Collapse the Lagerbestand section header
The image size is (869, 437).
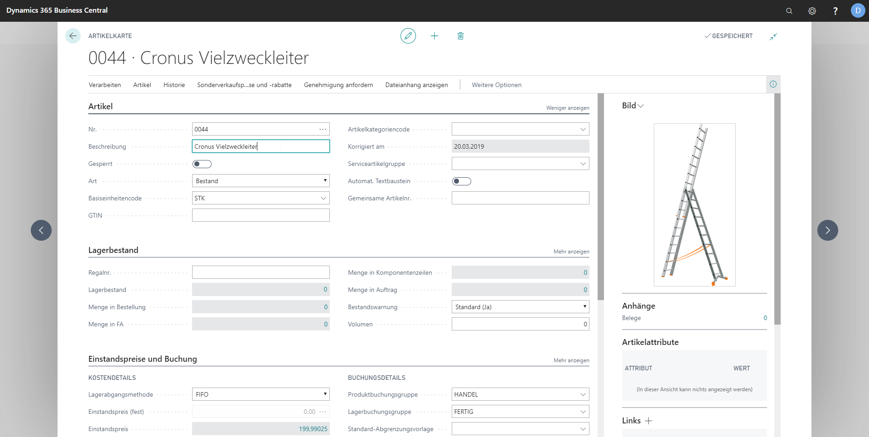pyautogui.click(x=113, y=250)
